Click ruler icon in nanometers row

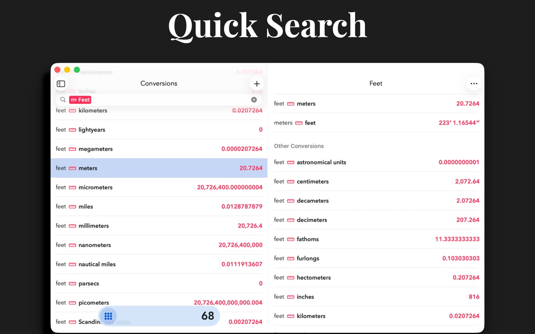[x=72, y=245]
